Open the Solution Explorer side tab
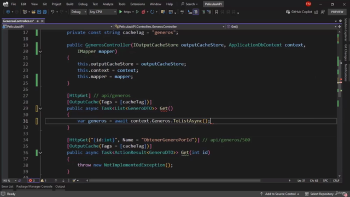Viewport: 350px width, 197px height. (346, 30)
